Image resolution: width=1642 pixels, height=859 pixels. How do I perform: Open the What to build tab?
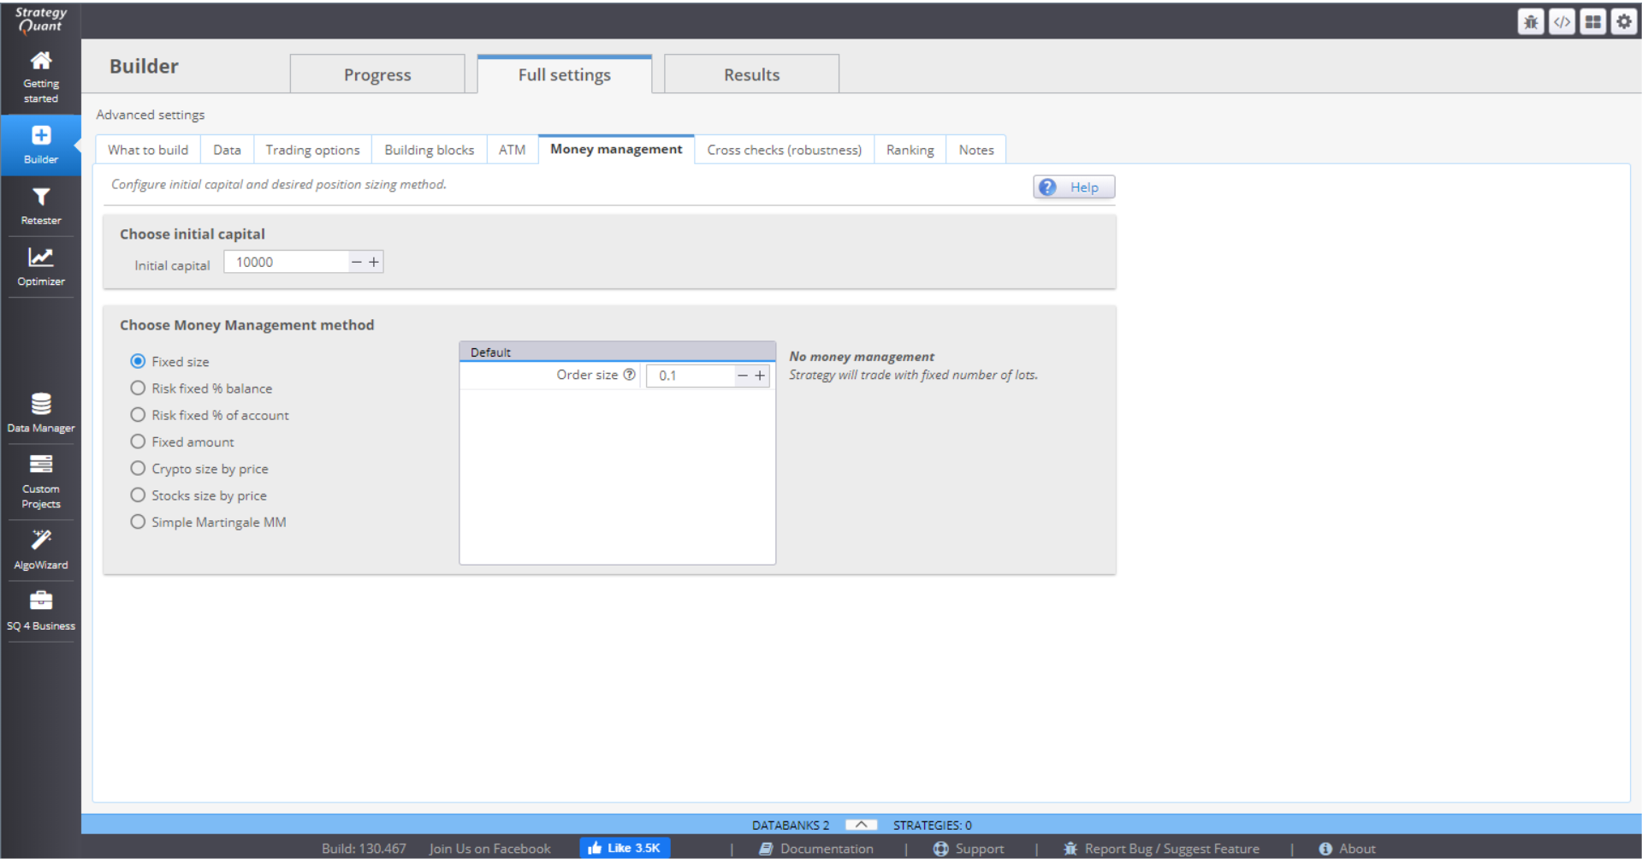[148, 150]
